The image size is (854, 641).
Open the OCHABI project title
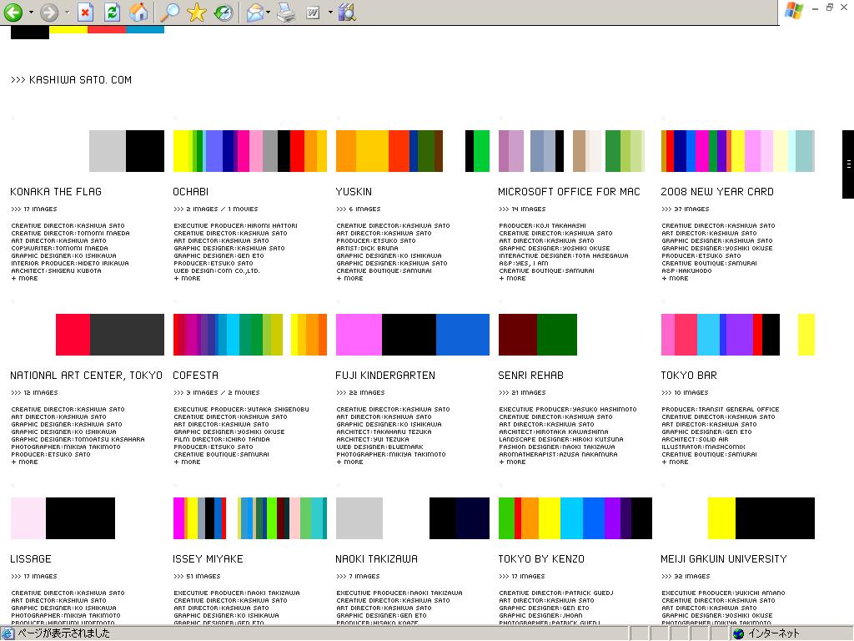[x=191, y=192]
